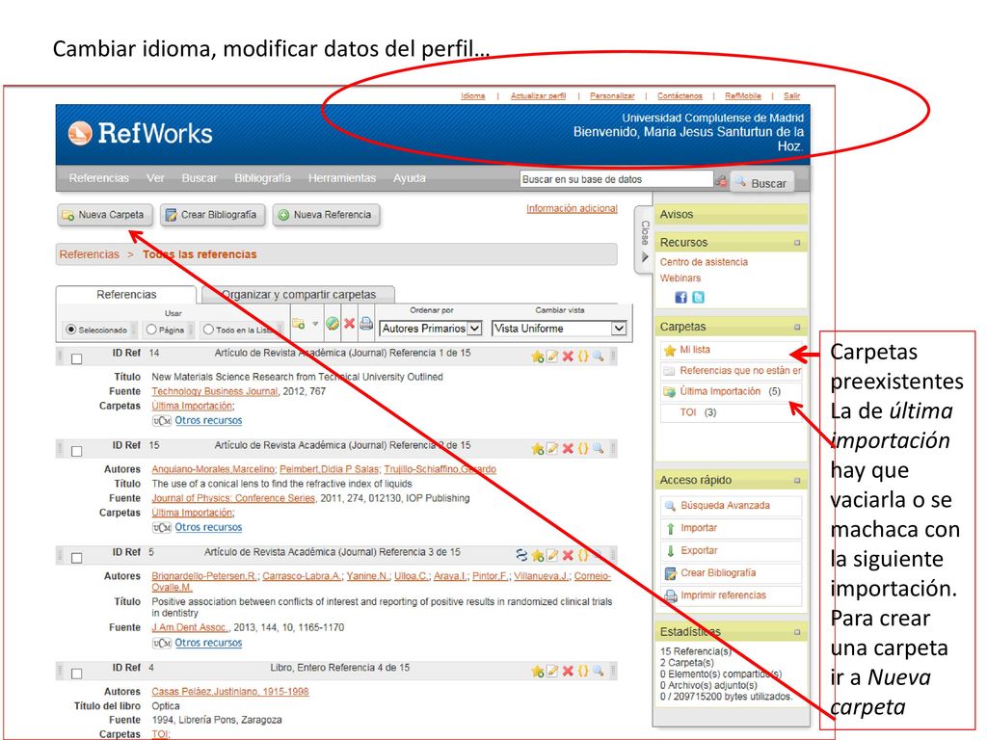Collapse the Acceso rápido panel

pos(797,481)
